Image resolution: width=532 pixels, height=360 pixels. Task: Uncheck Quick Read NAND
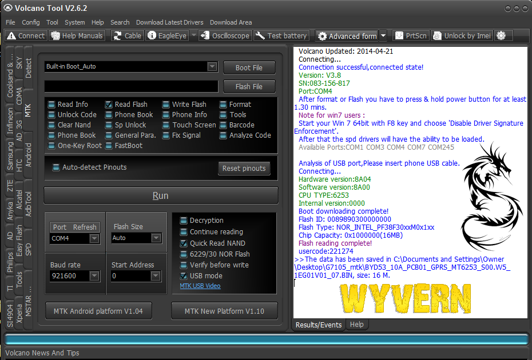tap(184, 243)
